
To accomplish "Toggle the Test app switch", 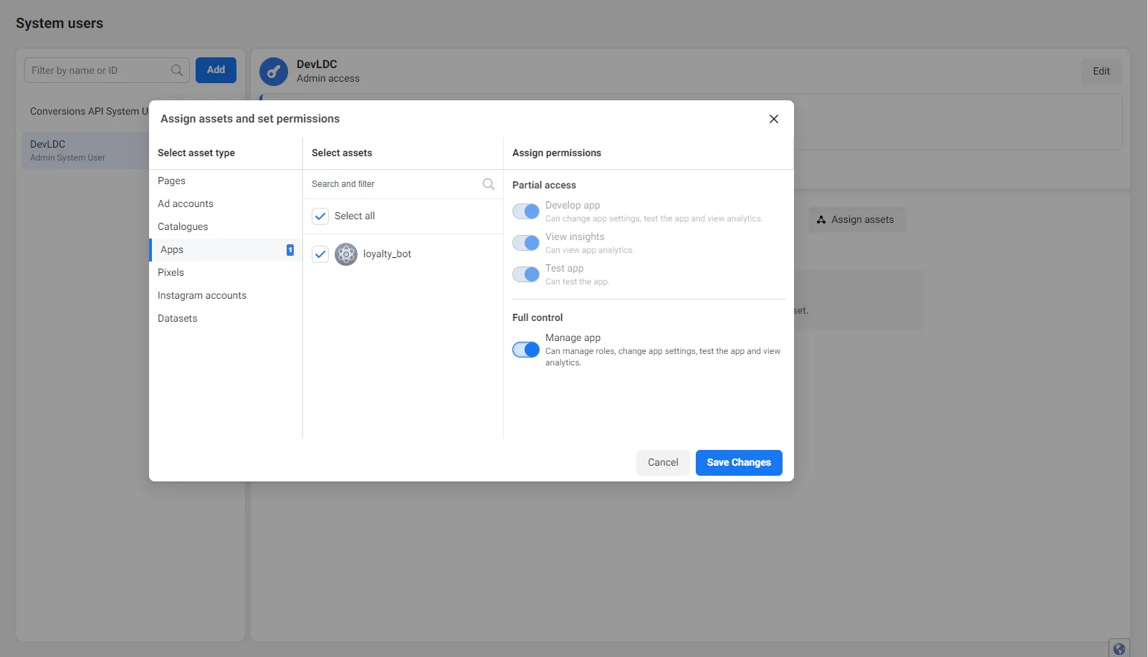I will click(x=526, y=274).
